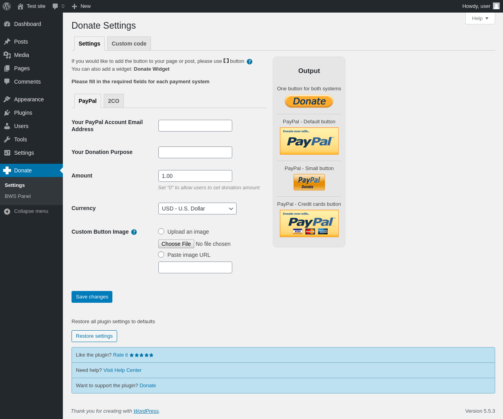Open the Visit Help Center link
The height and width of the screenshot is (419, 503).
tap(122, 370)
